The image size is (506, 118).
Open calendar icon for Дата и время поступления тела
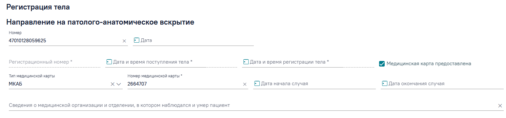pyautogui.click(x=109, y=62)
